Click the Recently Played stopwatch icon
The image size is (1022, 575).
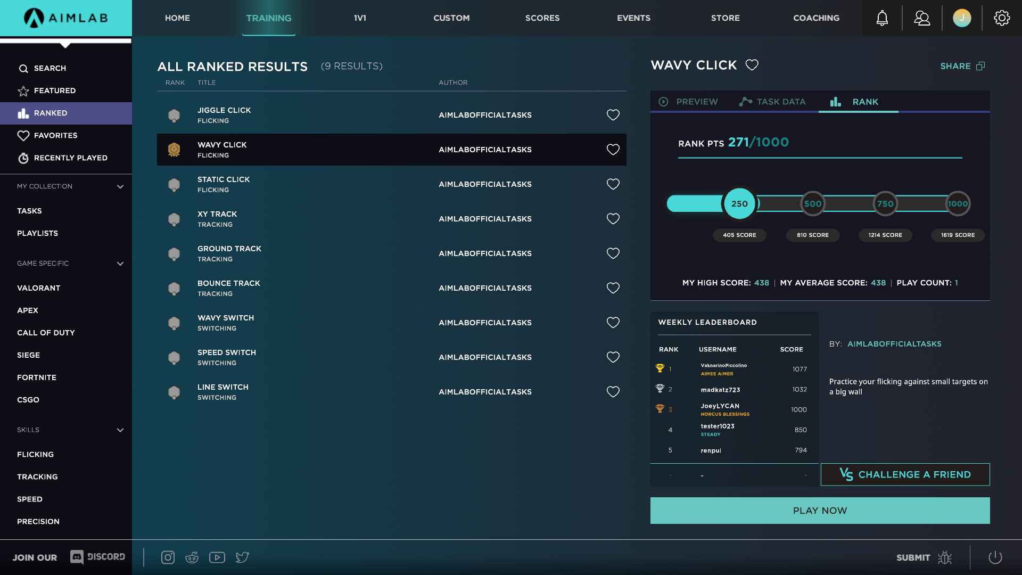tap(23, 158)
